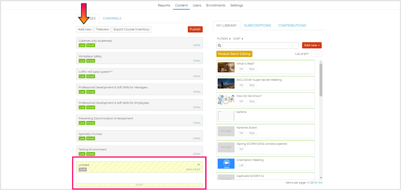Viewport: 401px width, 190px height.
Task: Set items per page to 100
Action: tap(320, 183)
